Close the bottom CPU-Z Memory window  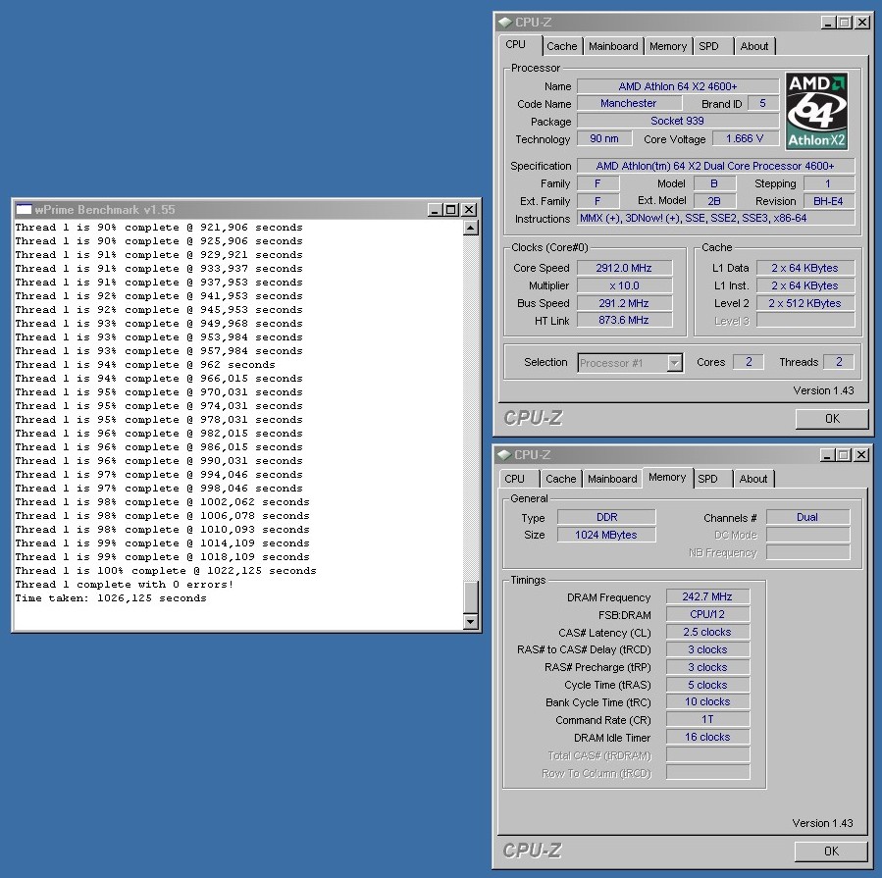pyautogui.click(x=861, y=455)
